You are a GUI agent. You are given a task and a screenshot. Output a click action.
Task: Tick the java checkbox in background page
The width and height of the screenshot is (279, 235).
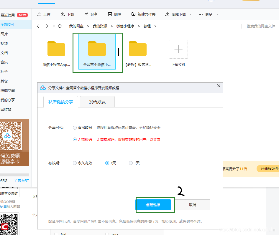tap(107, 234)
